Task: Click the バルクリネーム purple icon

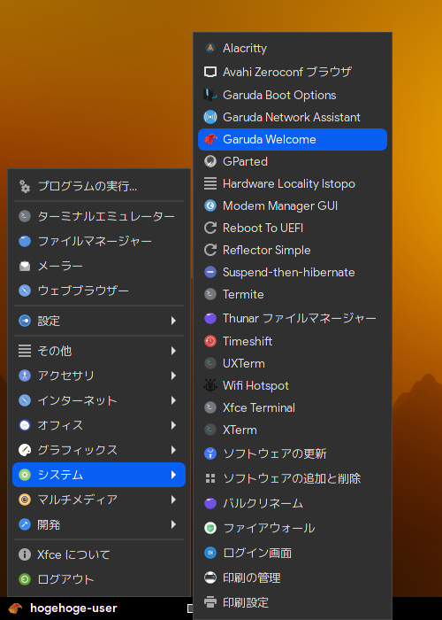Action: (210, 503)
